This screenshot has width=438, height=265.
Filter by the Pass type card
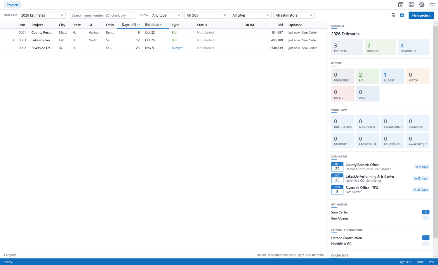tap(368, 94)
